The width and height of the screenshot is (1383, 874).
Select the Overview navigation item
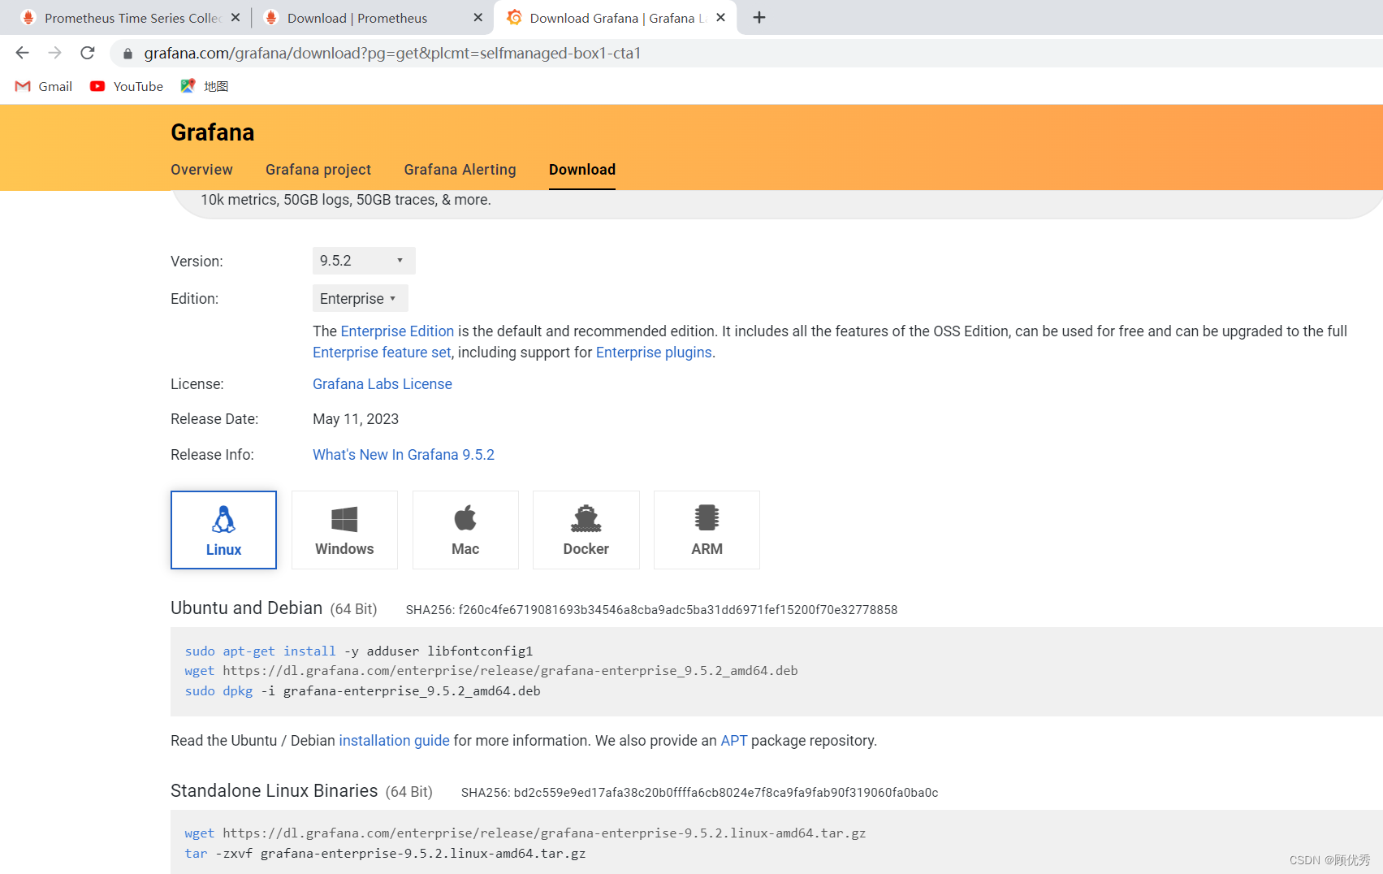(x=201, y=170)
